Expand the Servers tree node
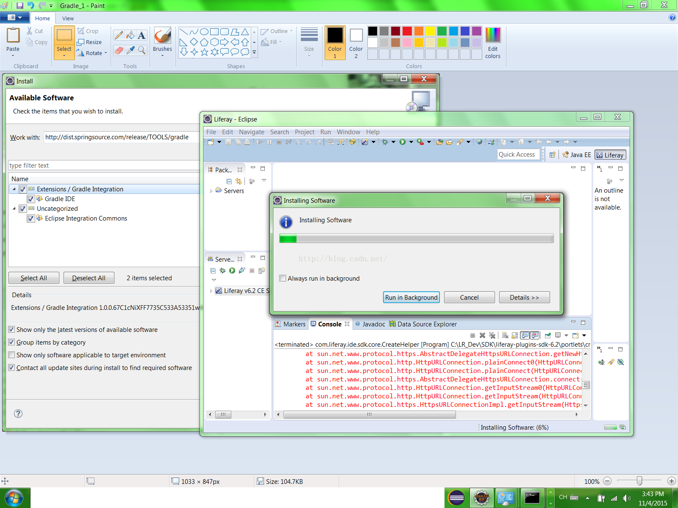This screenshot has height=508, width=678. [x=211, y=191]
